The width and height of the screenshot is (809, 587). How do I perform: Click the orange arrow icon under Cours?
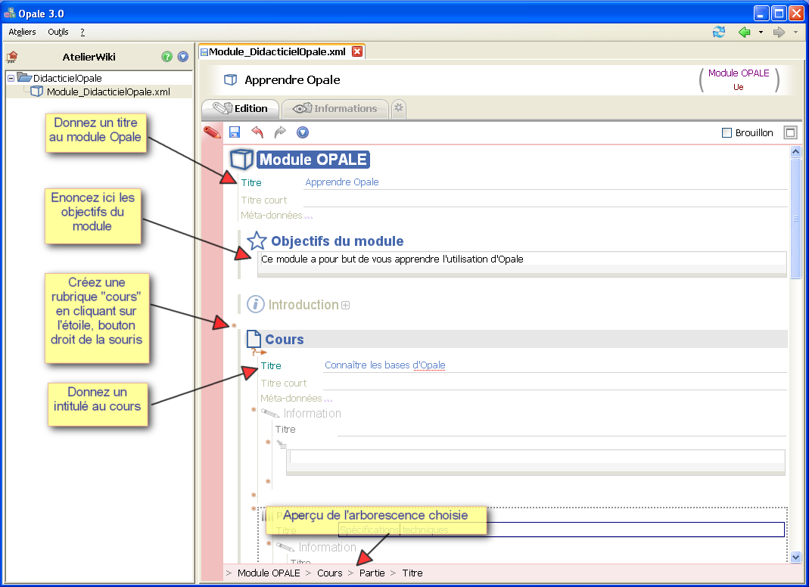tap(259, 353)
